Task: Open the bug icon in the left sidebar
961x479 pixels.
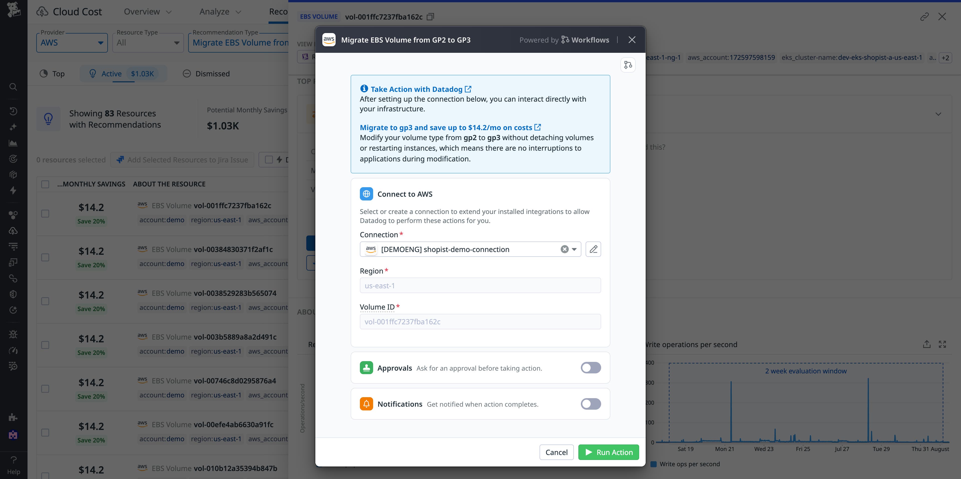Action: pyautogui.click(x=13, y=334)
